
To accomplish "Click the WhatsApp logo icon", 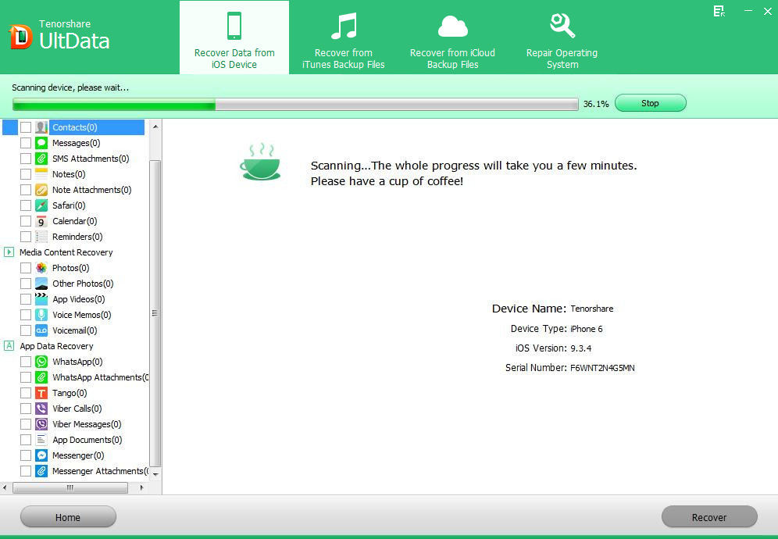I will click(x=41, y=362).
